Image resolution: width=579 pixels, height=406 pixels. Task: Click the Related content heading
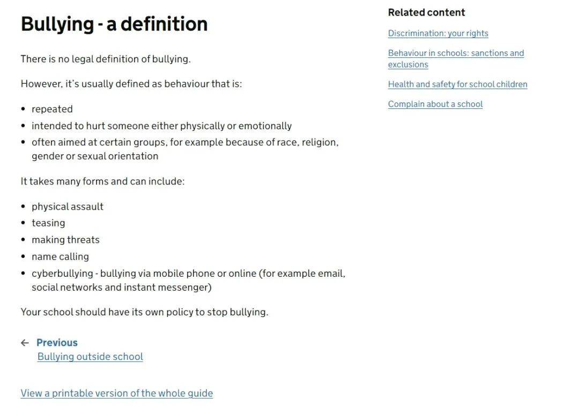click(426, 12)
